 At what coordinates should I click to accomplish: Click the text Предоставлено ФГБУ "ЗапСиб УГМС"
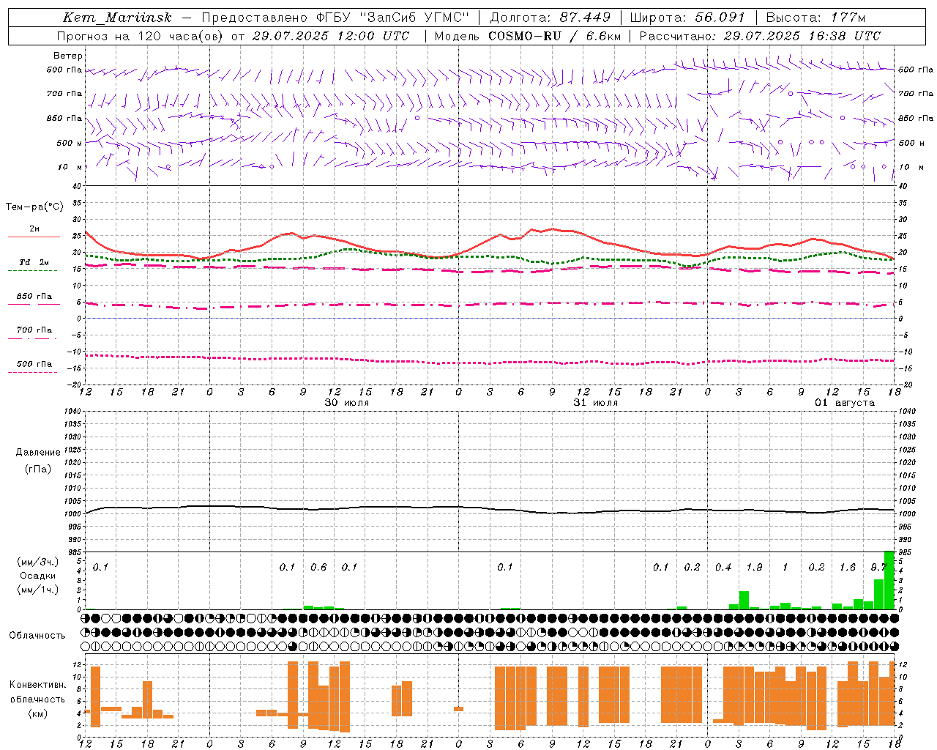click(x=335, y=18)
